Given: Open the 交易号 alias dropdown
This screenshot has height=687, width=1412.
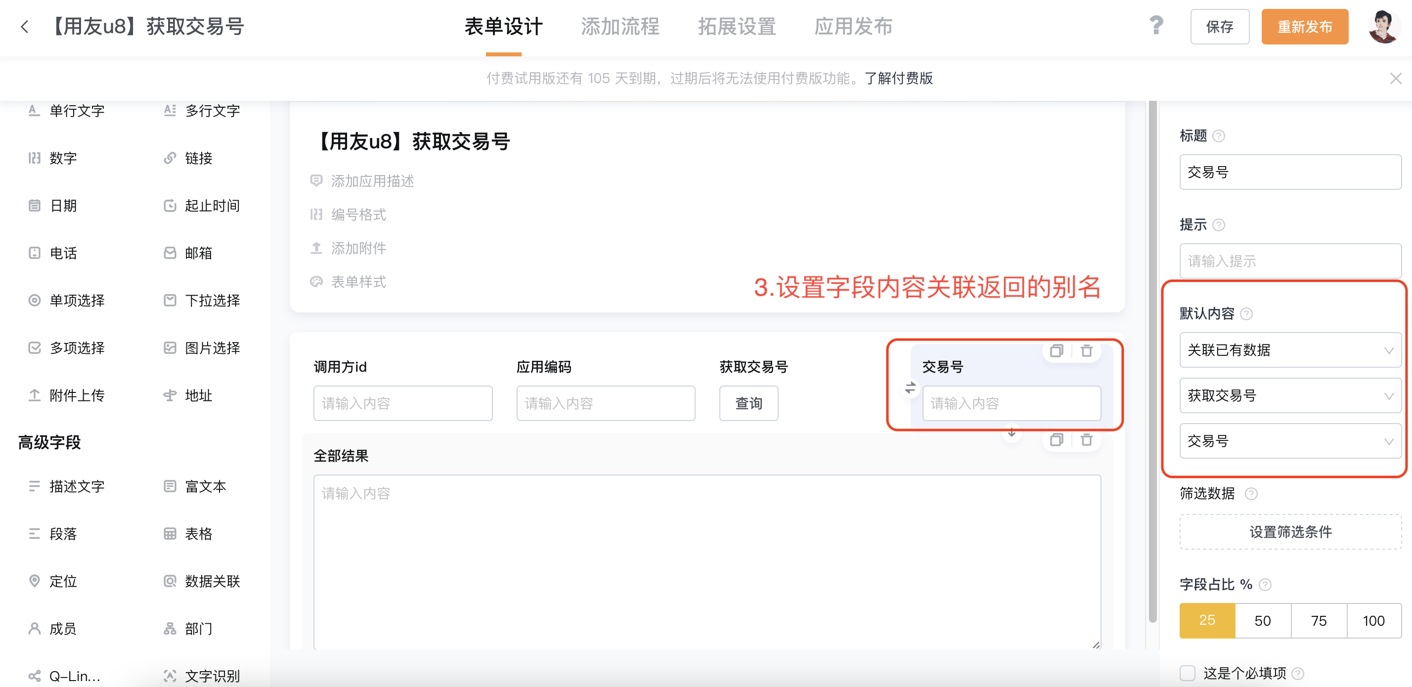Looking at the screenshot, I should click(x=1290, y=440).
